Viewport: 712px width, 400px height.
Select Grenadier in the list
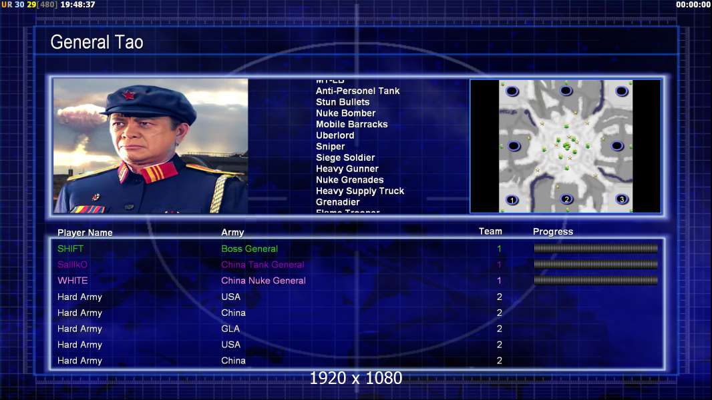[338, 202]
